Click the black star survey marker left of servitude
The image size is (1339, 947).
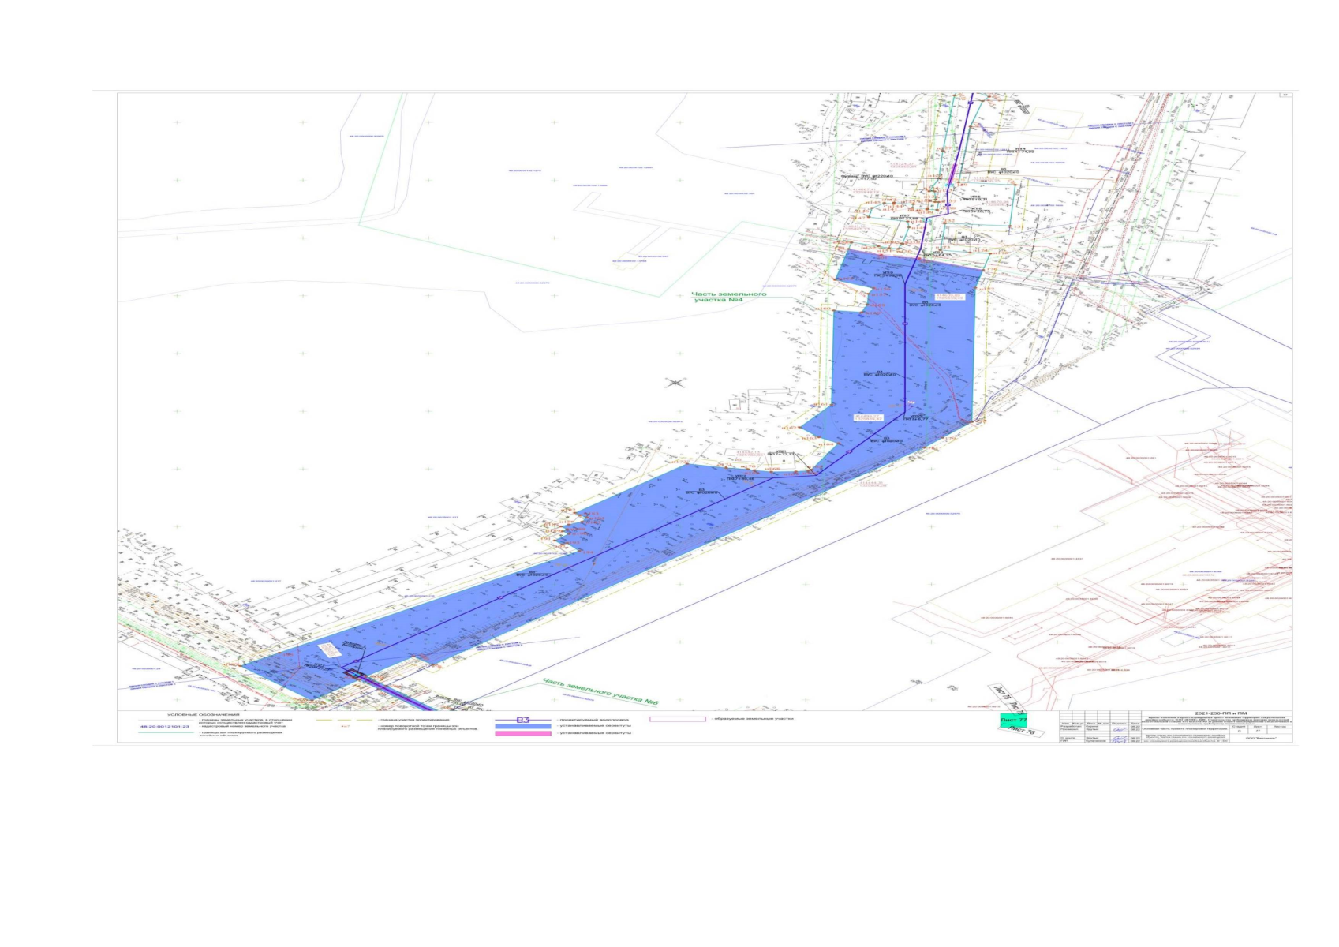coord(675,384)
